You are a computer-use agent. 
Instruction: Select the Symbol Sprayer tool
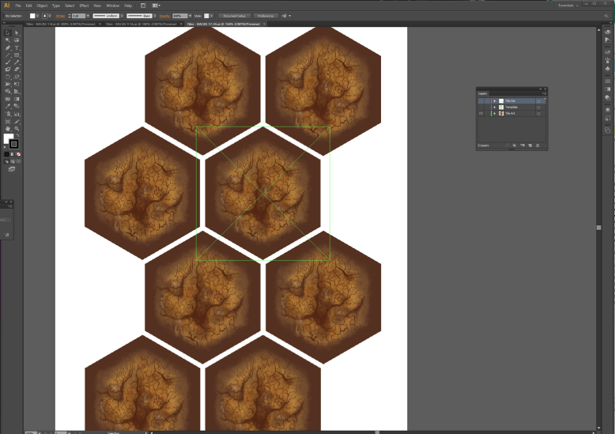[x=7, y=114]
